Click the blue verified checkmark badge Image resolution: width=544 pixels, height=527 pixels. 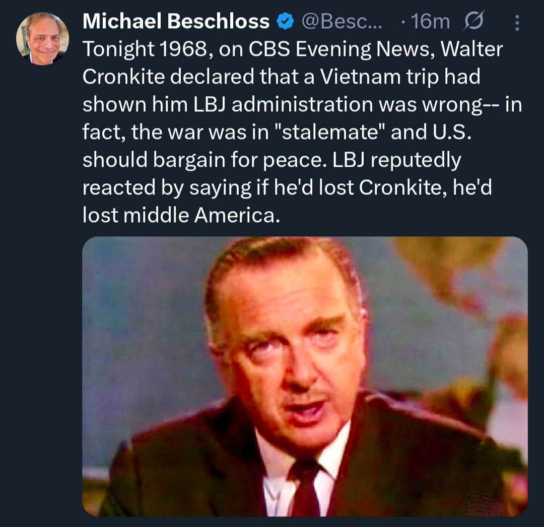coord(286,21)
